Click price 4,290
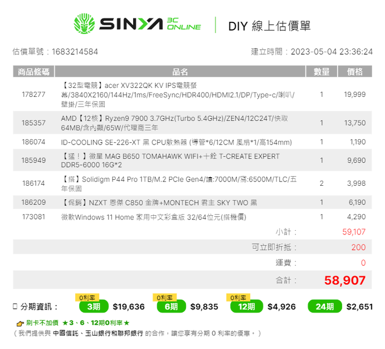This screenshot has height=349, width=385. pyautogui.click(x=356, y=217)
